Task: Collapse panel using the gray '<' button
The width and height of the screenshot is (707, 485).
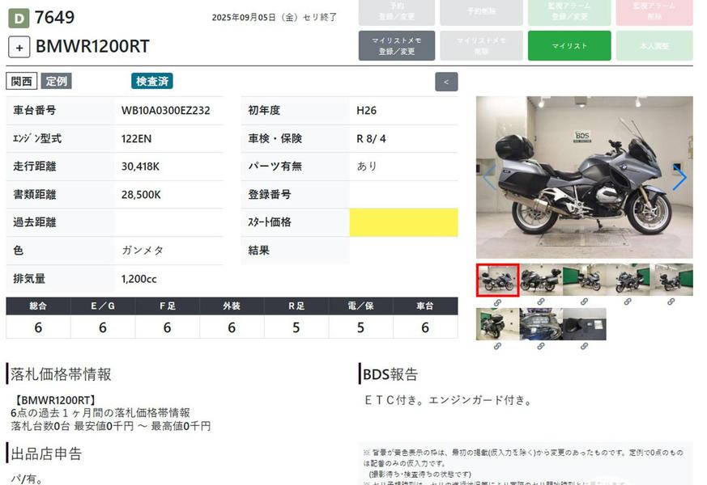Action: coord(446,82)
